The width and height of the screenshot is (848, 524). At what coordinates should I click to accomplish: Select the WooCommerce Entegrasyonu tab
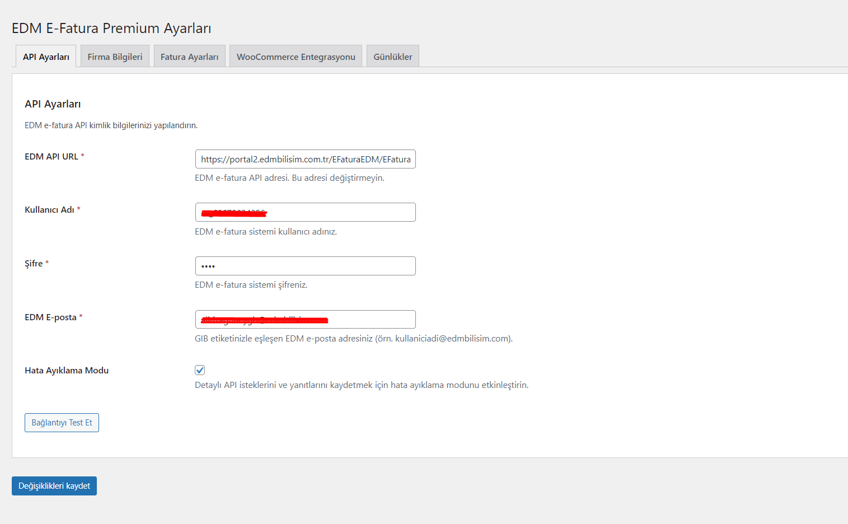click(296, 57)
